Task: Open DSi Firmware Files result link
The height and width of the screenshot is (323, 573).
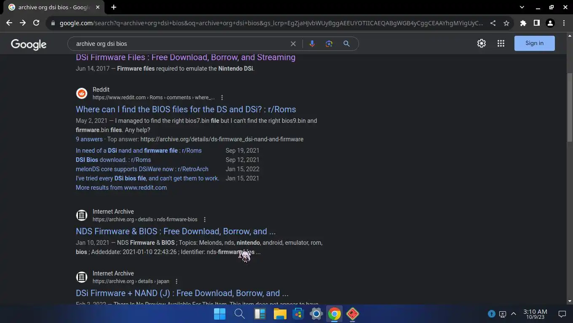Action: click(x=185, y=57)
